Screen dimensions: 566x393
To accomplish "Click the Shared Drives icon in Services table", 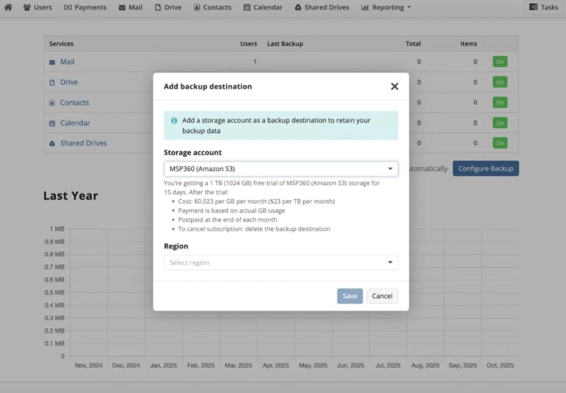I will coord(52,144).
